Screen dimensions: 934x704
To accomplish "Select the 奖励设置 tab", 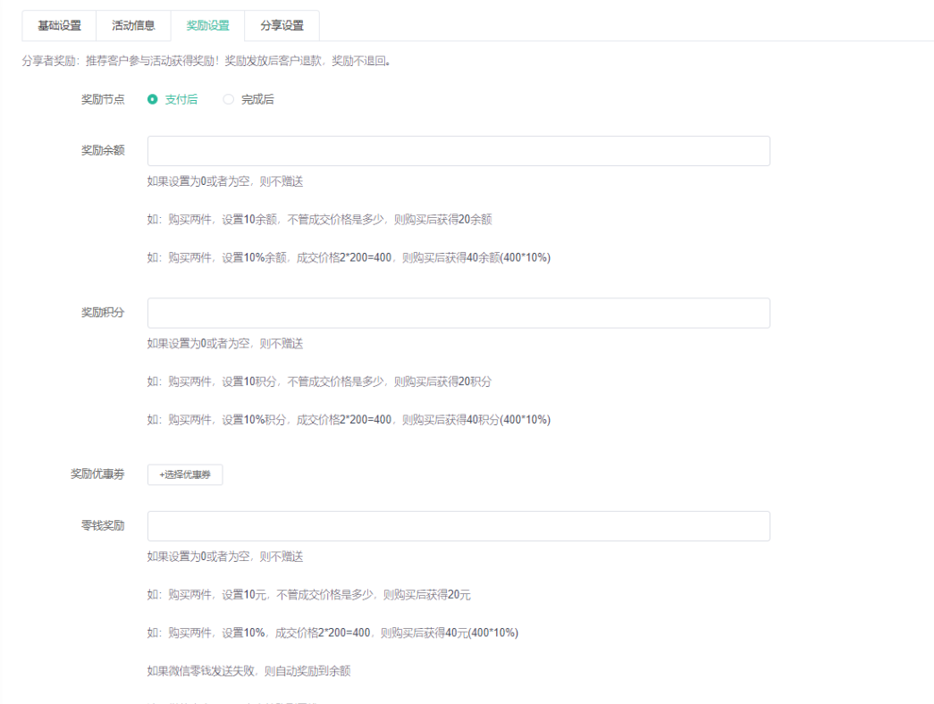I will click(x=207, y=26).
